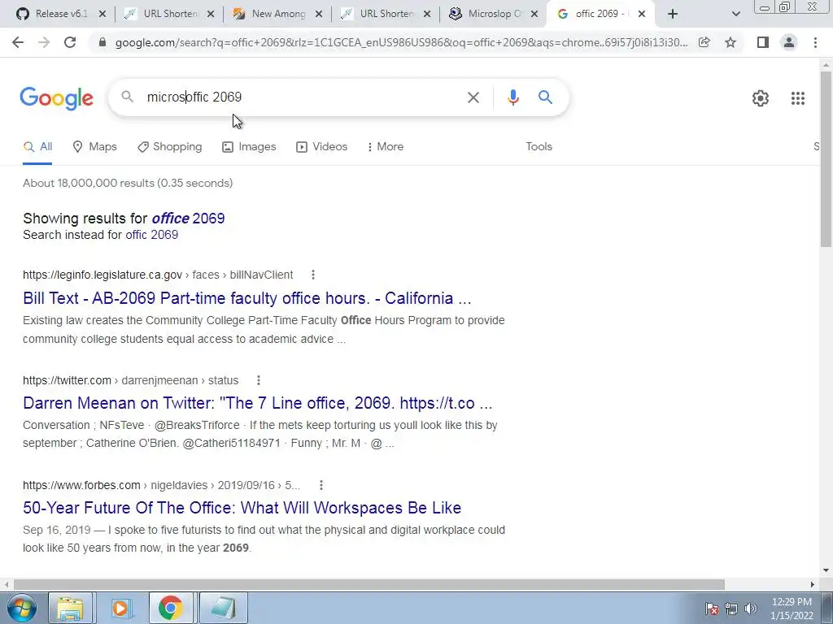Click into the search text field
Image resolution: width=833 pixels, height=624 pixels.
click(303, 97)
